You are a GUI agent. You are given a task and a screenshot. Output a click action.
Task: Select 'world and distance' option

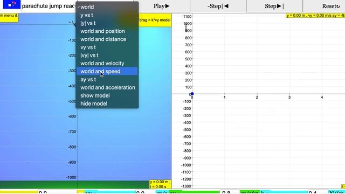tap(107, 39)
